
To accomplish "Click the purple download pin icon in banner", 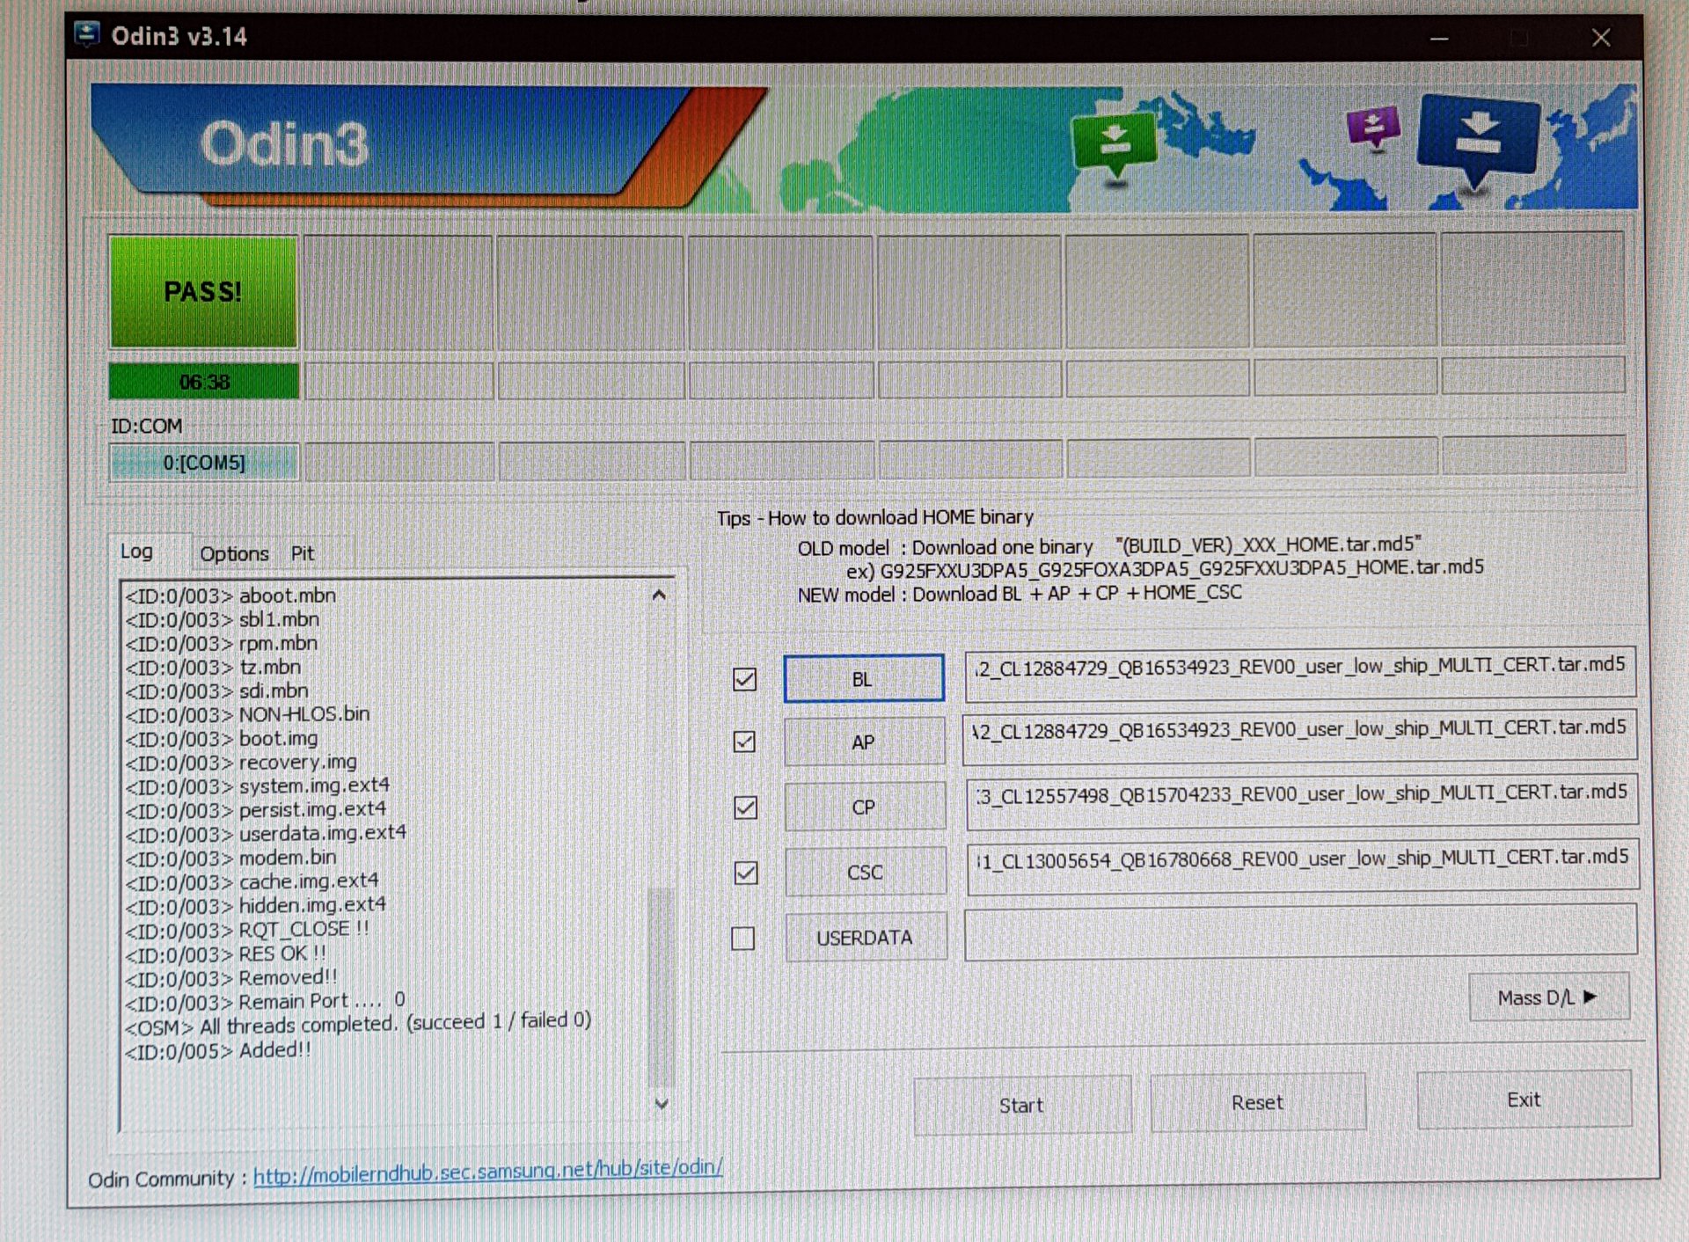I will click(1373, 128).
